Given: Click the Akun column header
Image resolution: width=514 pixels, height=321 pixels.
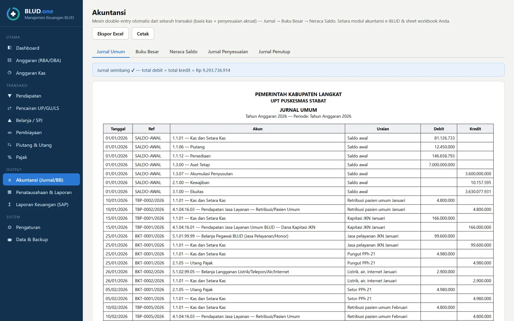Looking at the screenshot, I should pyautogui.click(x=258, y=129).
